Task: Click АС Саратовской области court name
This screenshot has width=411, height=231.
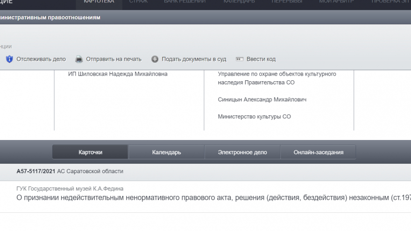Action: [90, 171]
